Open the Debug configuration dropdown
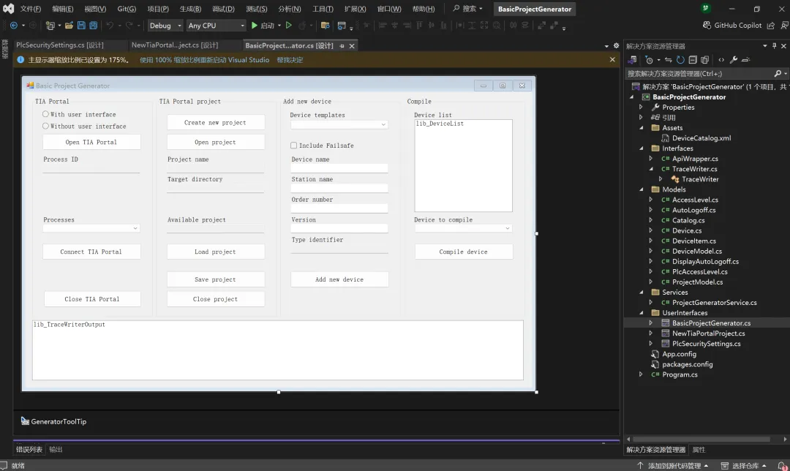This screenshot has width=790, height=471. [165, 26]
